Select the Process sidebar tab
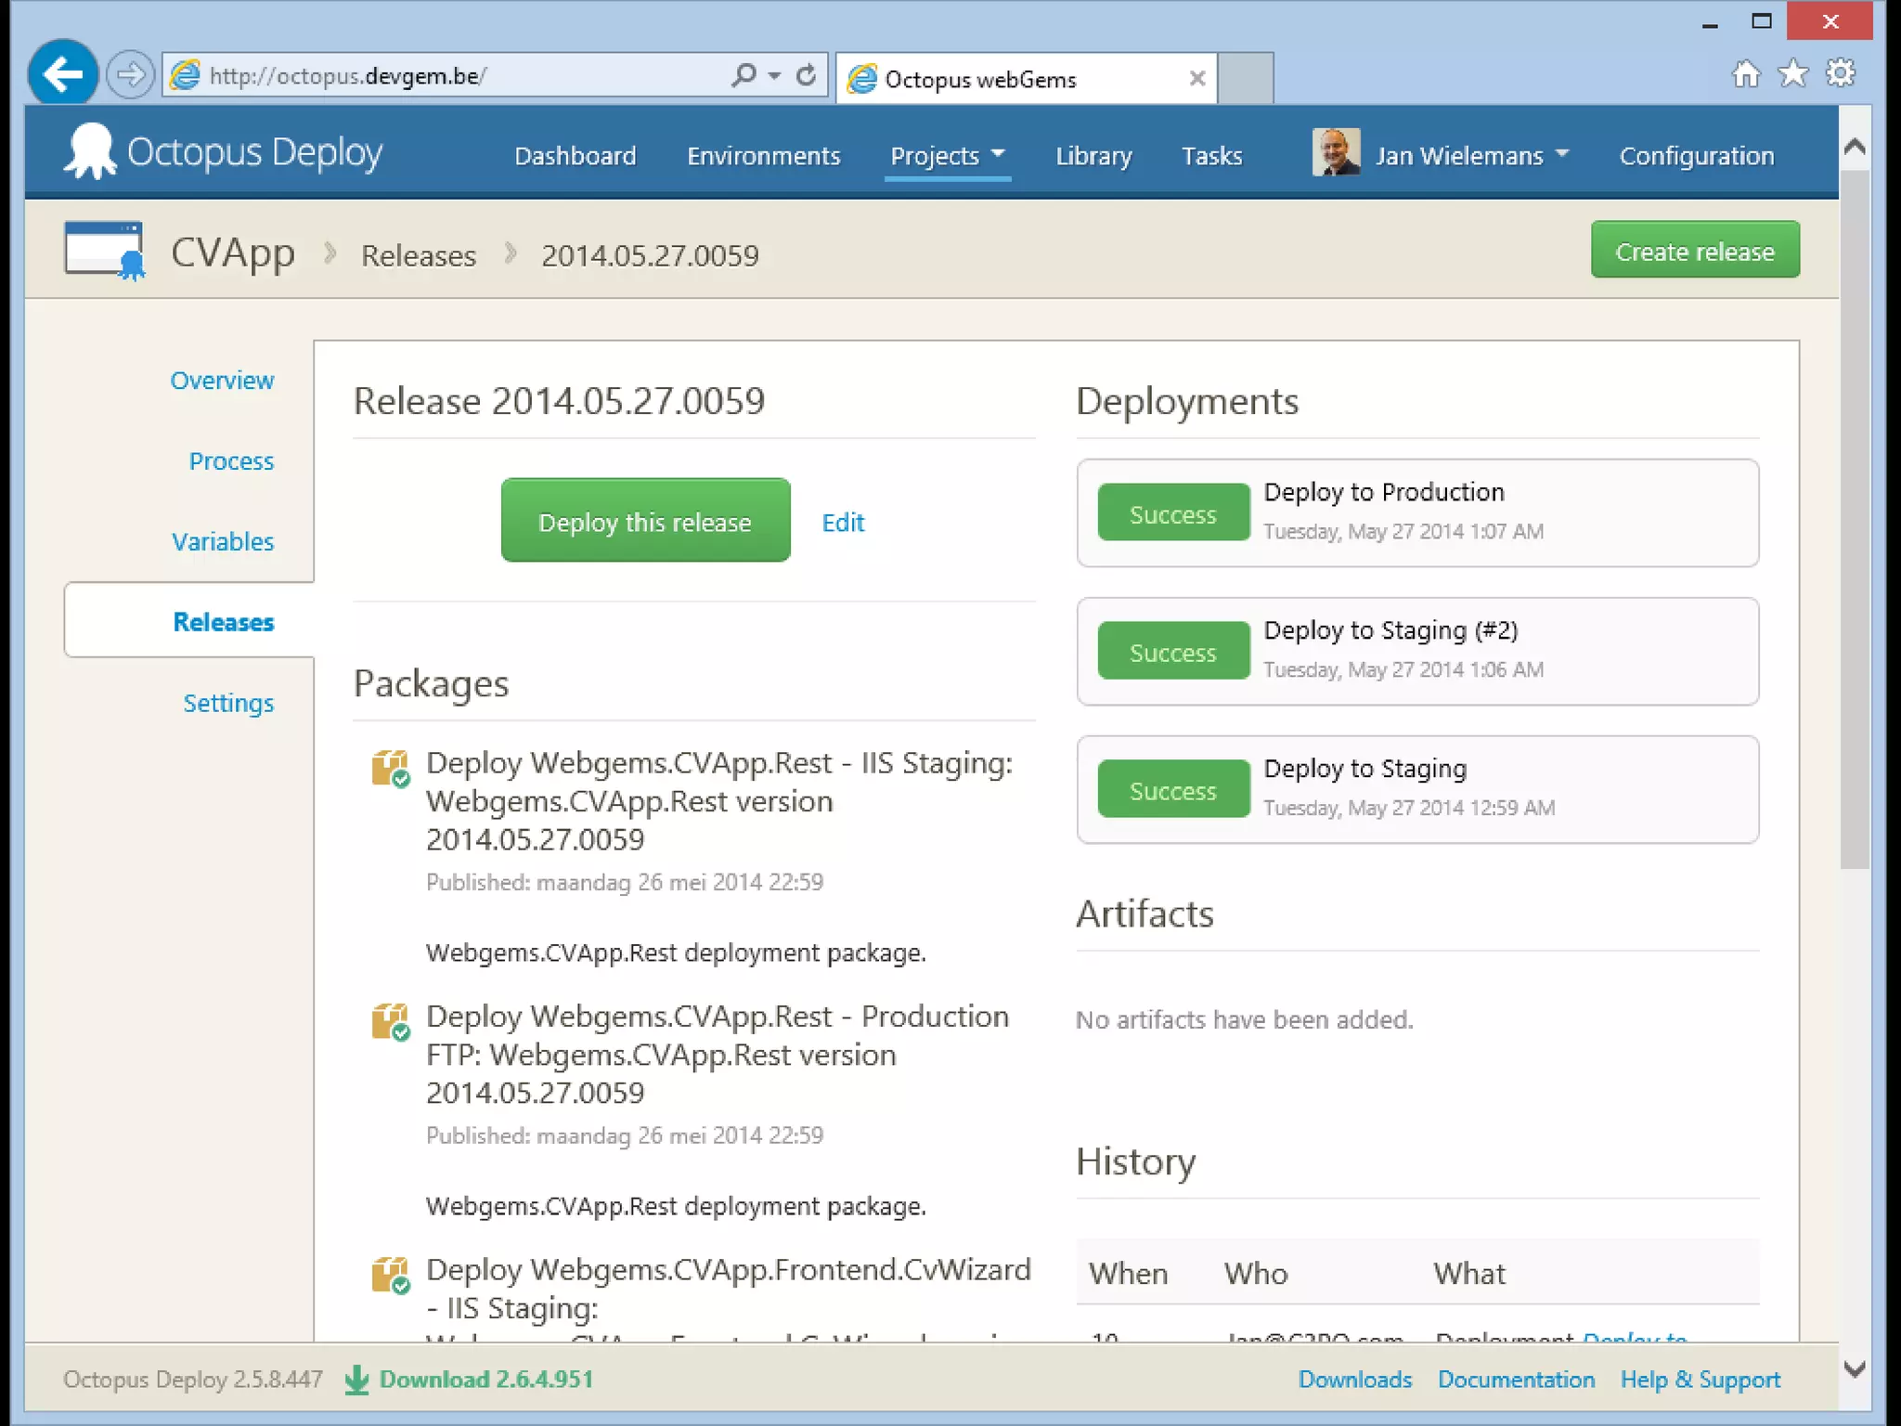This screenshot has width=1901, height=1426. pyautogui.click(x=231, y=461)
